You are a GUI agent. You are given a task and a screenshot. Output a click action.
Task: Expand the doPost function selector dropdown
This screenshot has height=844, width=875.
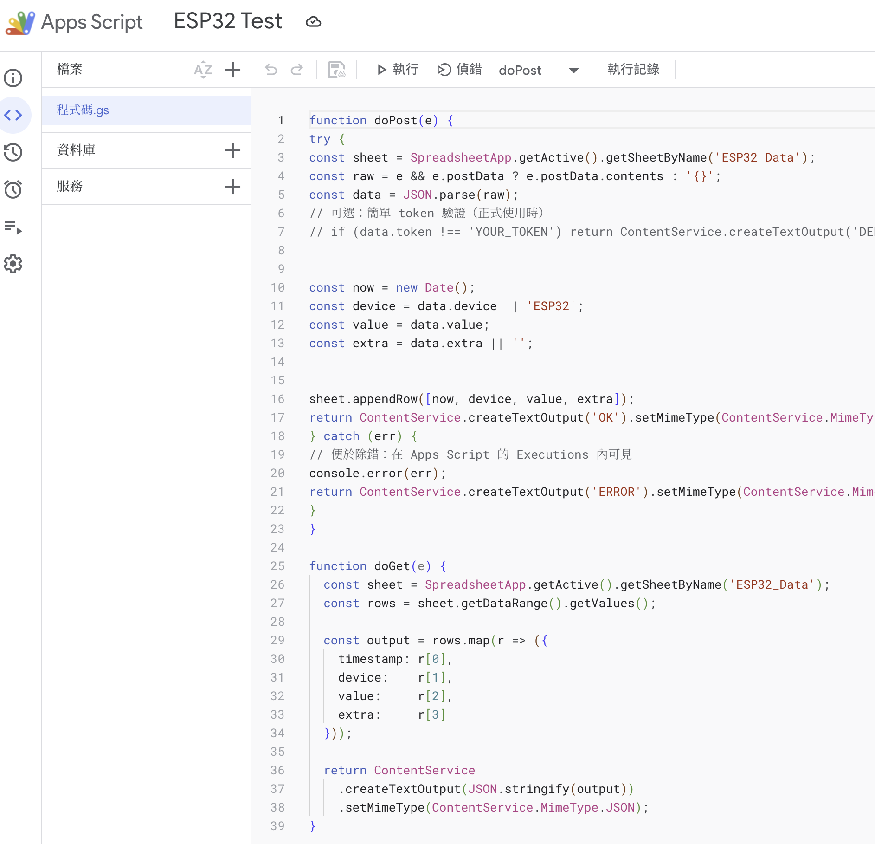click(573, 70)
